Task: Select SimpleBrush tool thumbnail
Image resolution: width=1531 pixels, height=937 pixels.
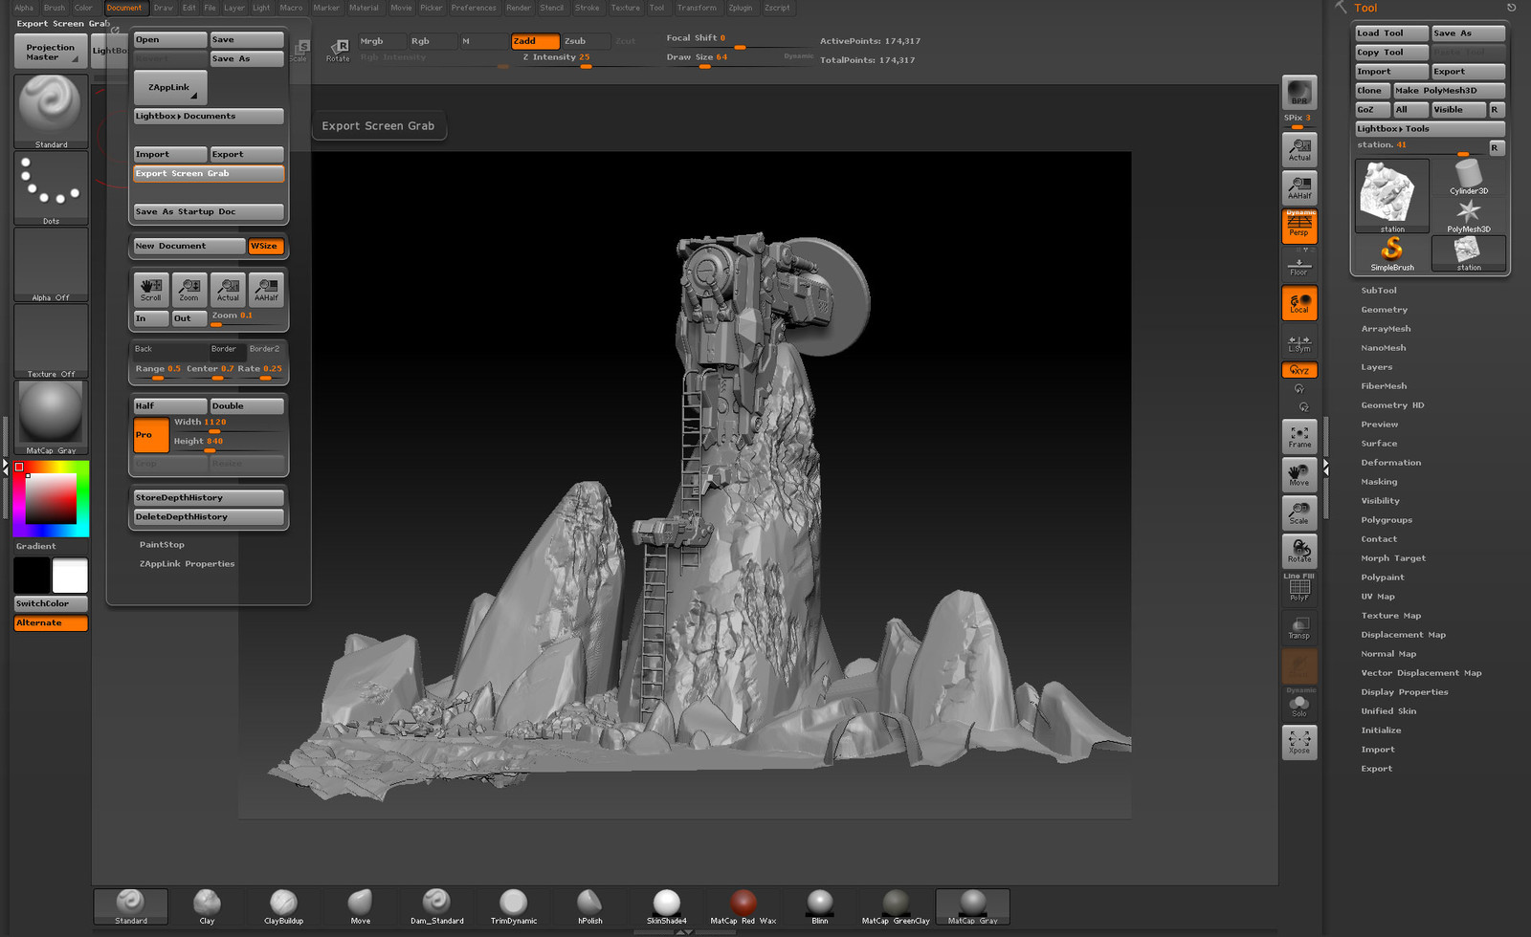Action: point(1392,253)
